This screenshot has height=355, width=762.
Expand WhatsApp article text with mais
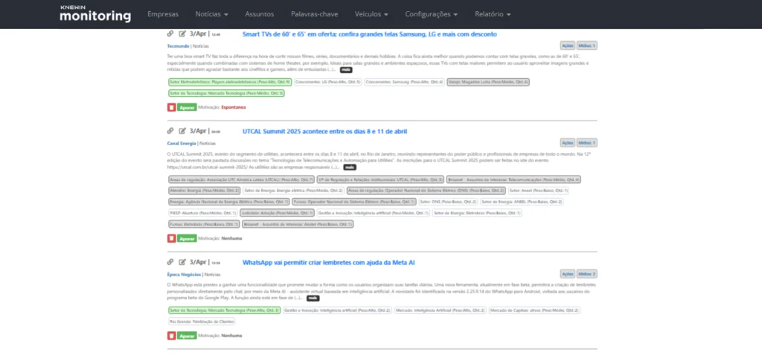(313, 298)
